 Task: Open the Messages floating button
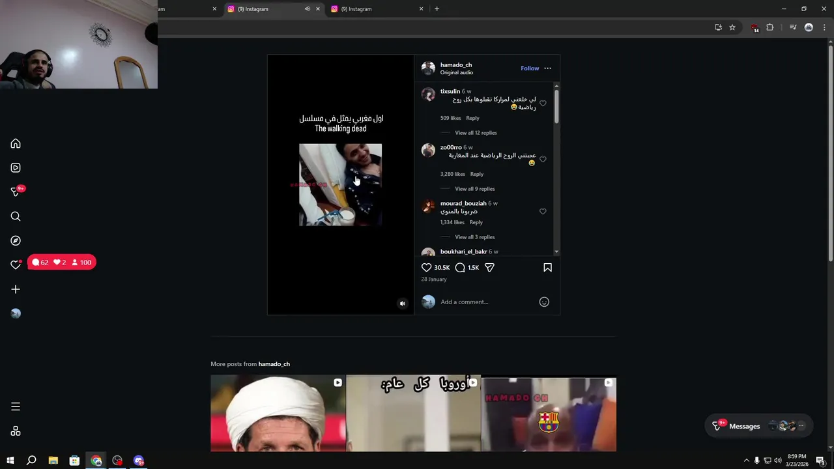click(759, 426)
